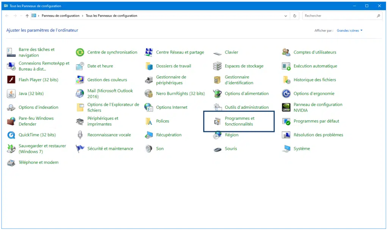The width and height of the screenshot is (388, 231).
Task: Open the Système computer icon
Action: point(286,149)
